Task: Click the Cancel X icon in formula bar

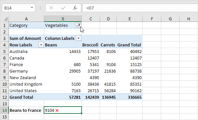Action: coord(51,8)
